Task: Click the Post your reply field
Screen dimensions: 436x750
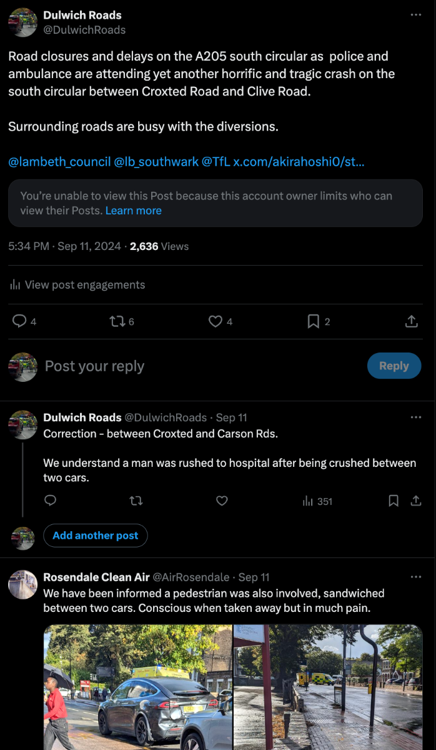Action: (187, 366)
